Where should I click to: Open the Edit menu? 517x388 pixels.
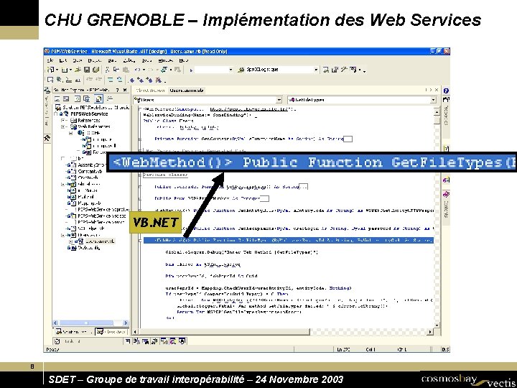(x=63, y=60)
